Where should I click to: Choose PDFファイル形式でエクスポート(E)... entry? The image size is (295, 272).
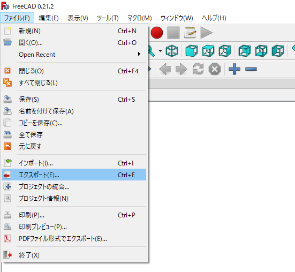pyautogui.click(x=74, y=239)
